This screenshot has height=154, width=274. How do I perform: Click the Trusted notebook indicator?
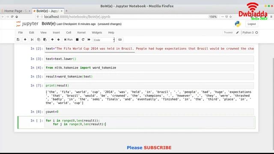228,33
